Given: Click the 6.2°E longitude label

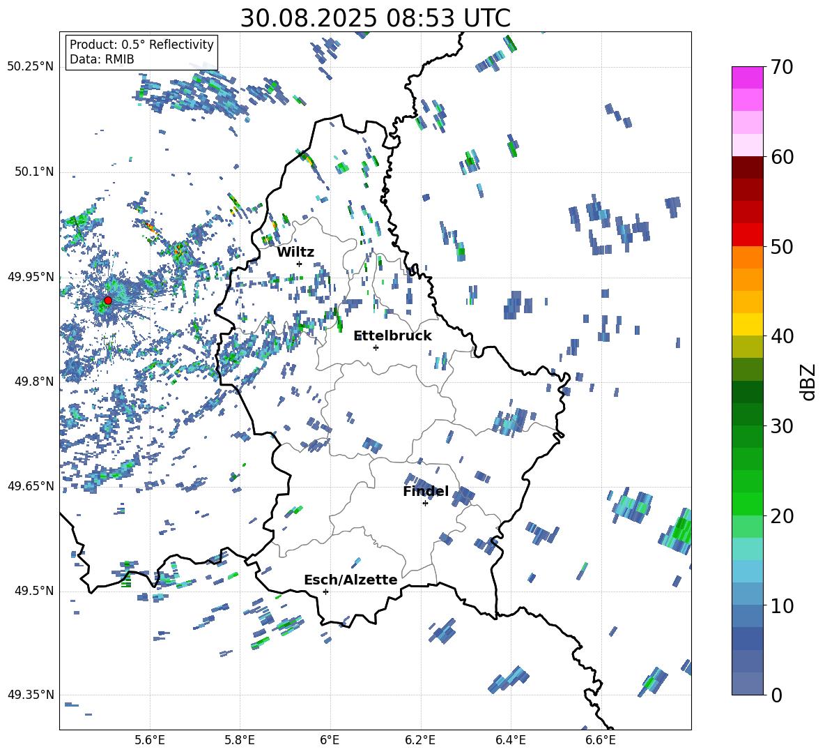Looking at the screenshot, I should coord(420,740).
